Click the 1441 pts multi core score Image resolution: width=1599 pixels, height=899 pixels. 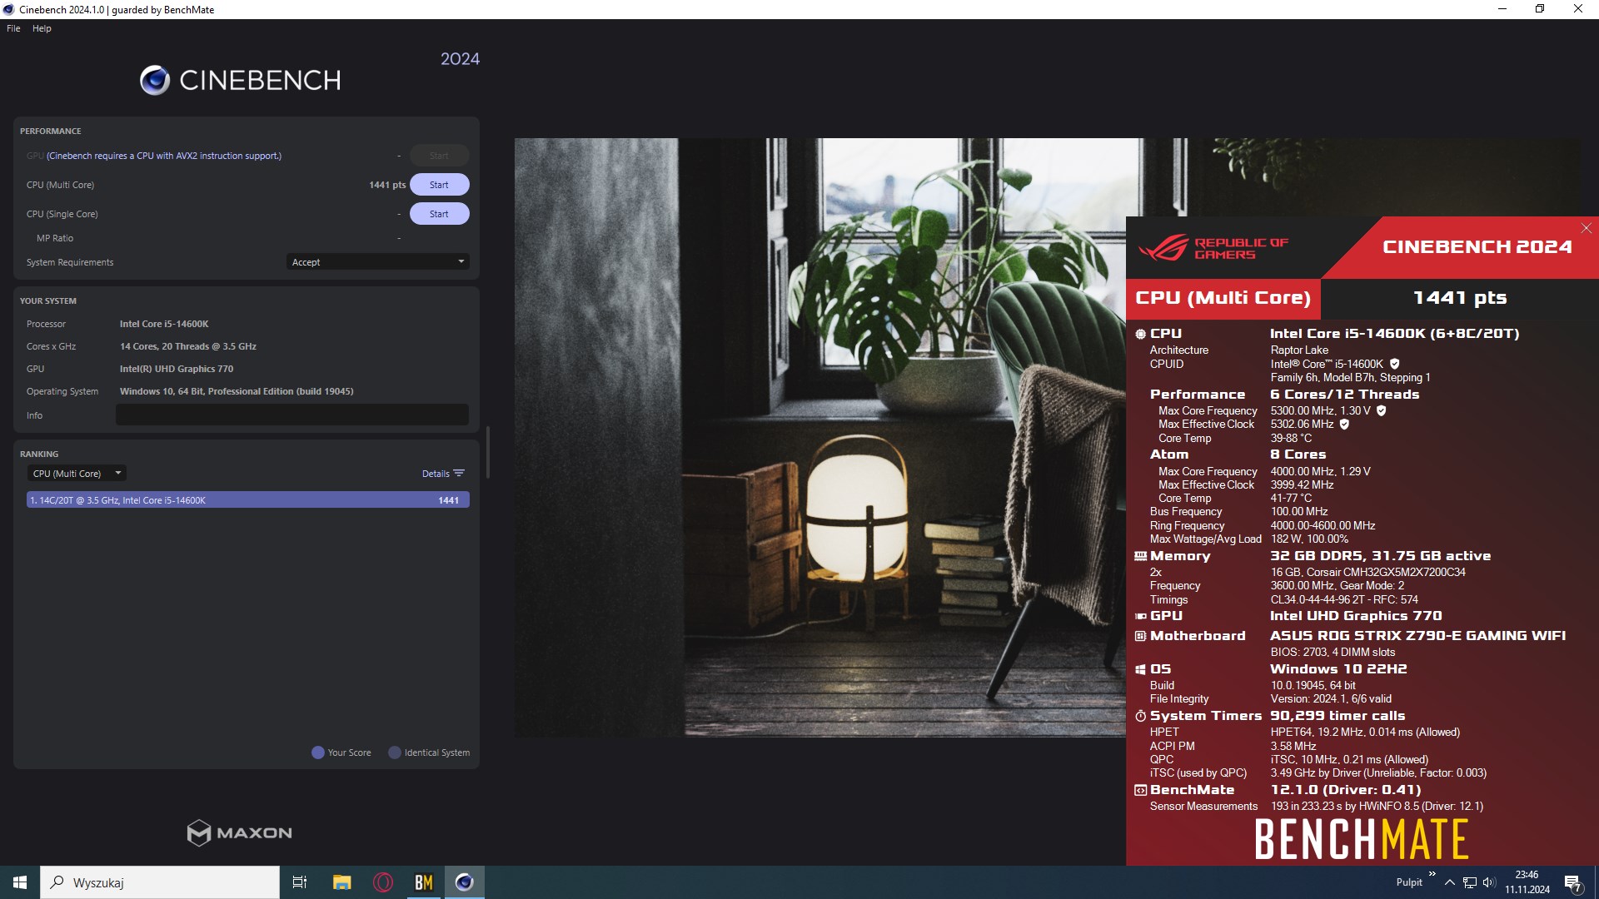[387, 185]
